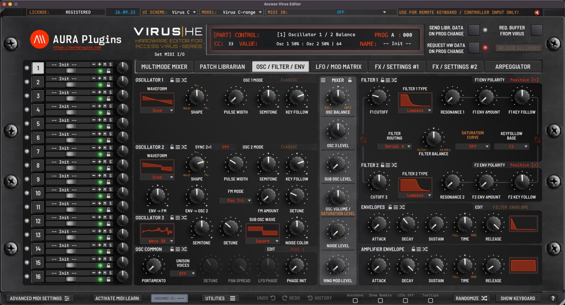Switch to the Arpeggiator tab
This screenshot has height=305, width=565.
(513, 67)
